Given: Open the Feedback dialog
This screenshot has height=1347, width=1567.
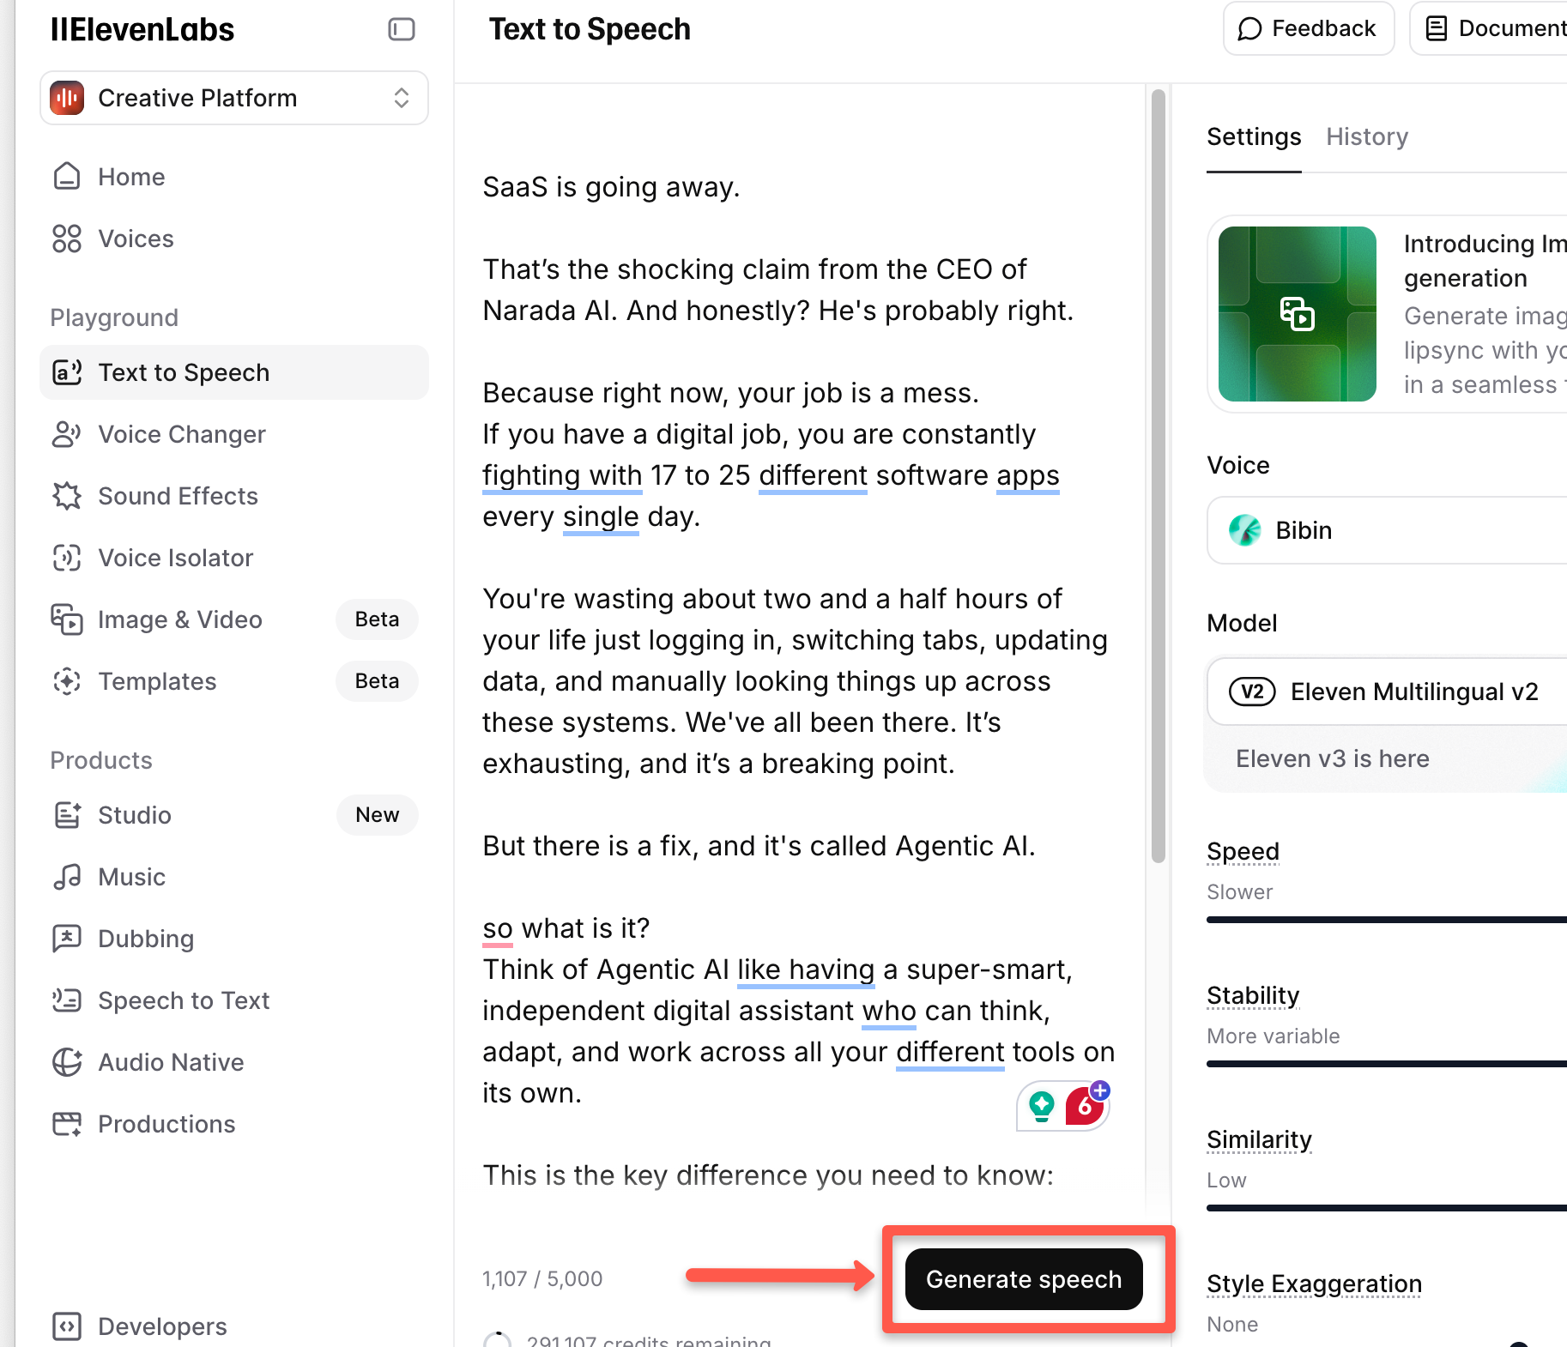Looking at the screenshot, I should click(x=1307, y=28).
